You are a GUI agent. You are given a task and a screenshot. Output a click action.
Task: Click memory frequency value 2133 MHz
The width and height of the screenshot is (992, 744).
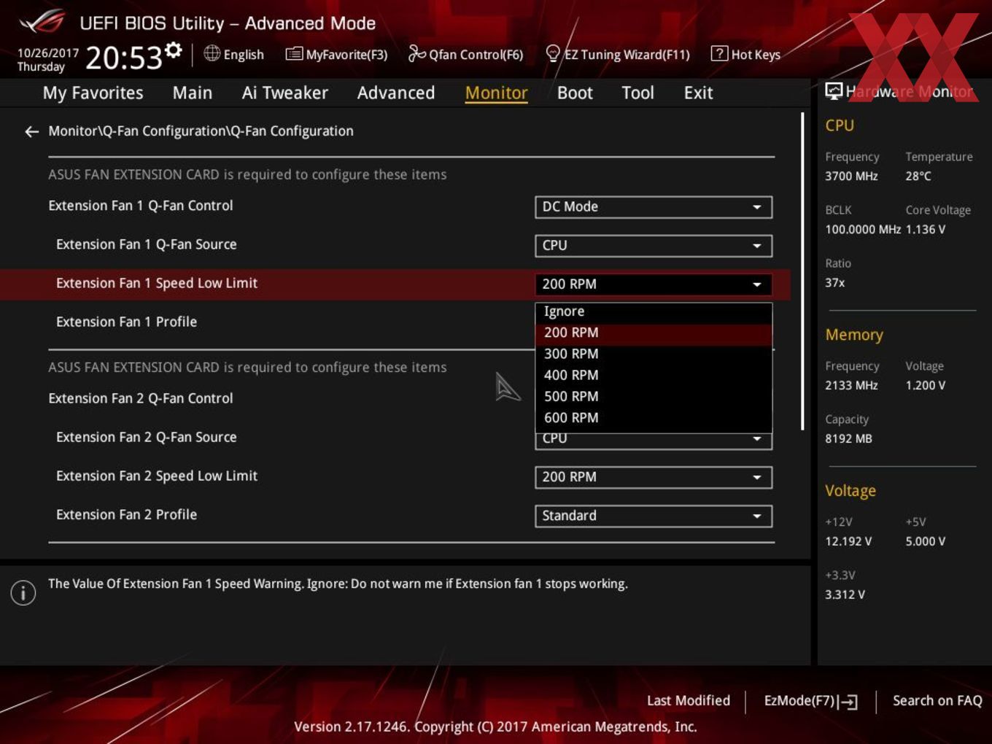point(851,385)
